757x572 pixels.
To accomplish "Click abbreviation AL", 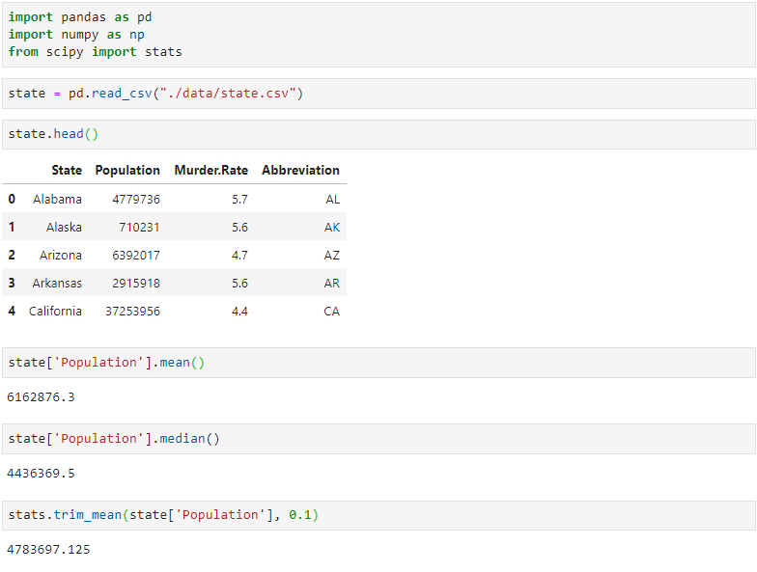I will (x=332, y=199).
